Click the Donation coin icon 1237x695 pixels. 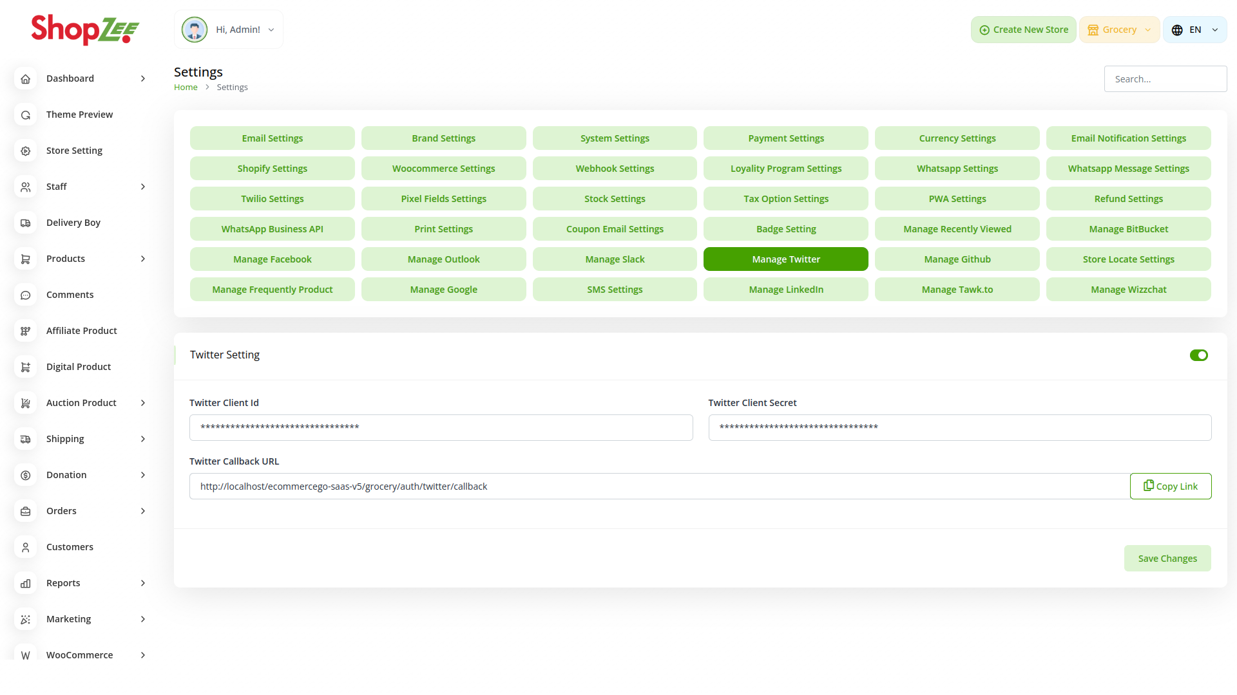pyautogui.click(x=26, y=475)
